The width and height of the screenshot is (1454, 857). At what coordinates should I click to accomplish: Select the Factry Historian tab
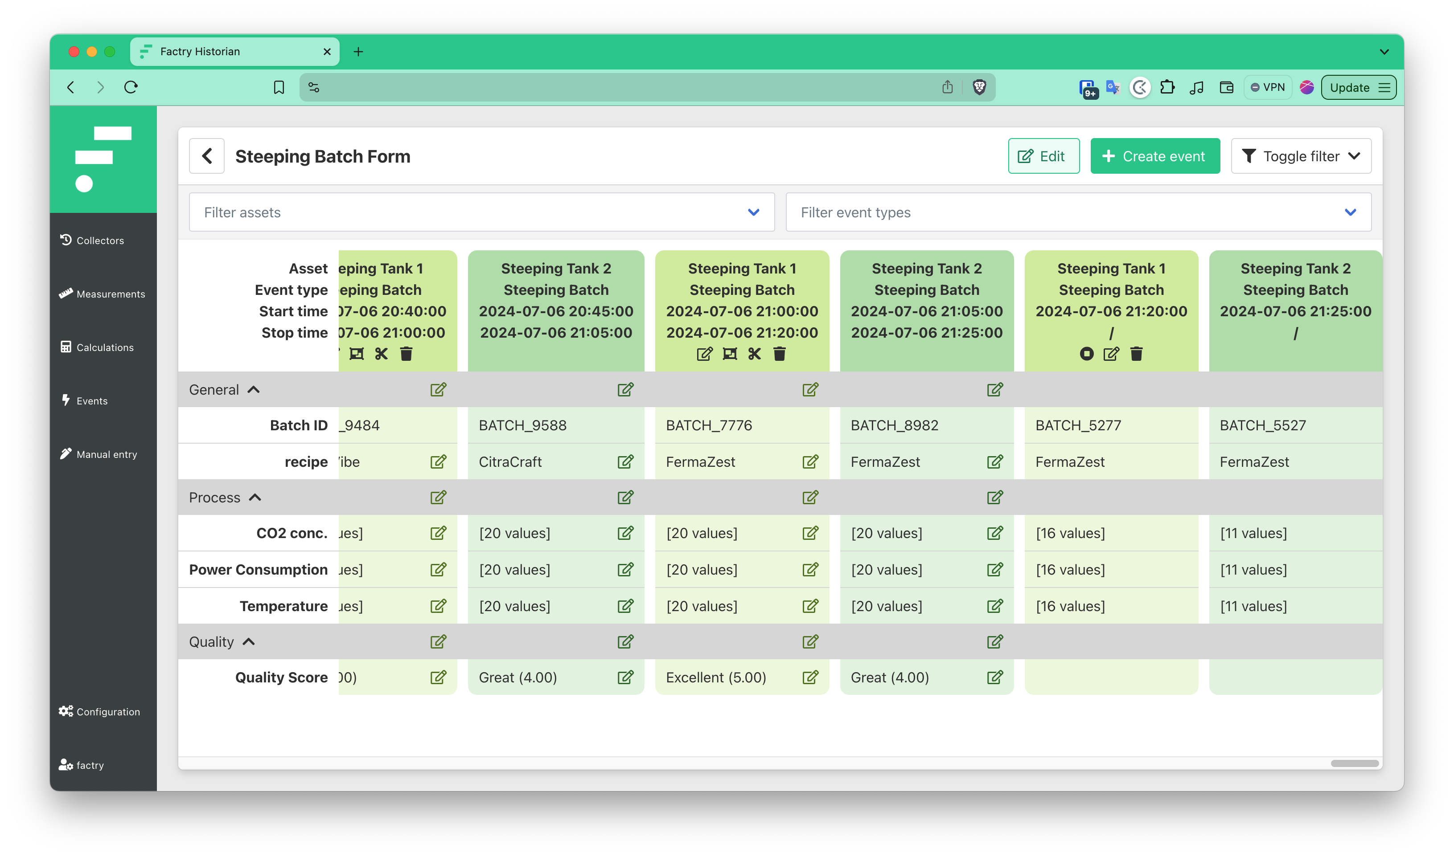(x=234, y=51)
